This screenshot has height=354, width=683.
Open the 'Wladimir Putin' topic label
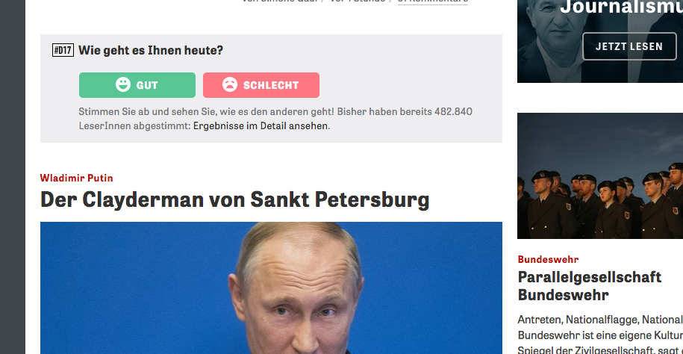pos(76,178)
